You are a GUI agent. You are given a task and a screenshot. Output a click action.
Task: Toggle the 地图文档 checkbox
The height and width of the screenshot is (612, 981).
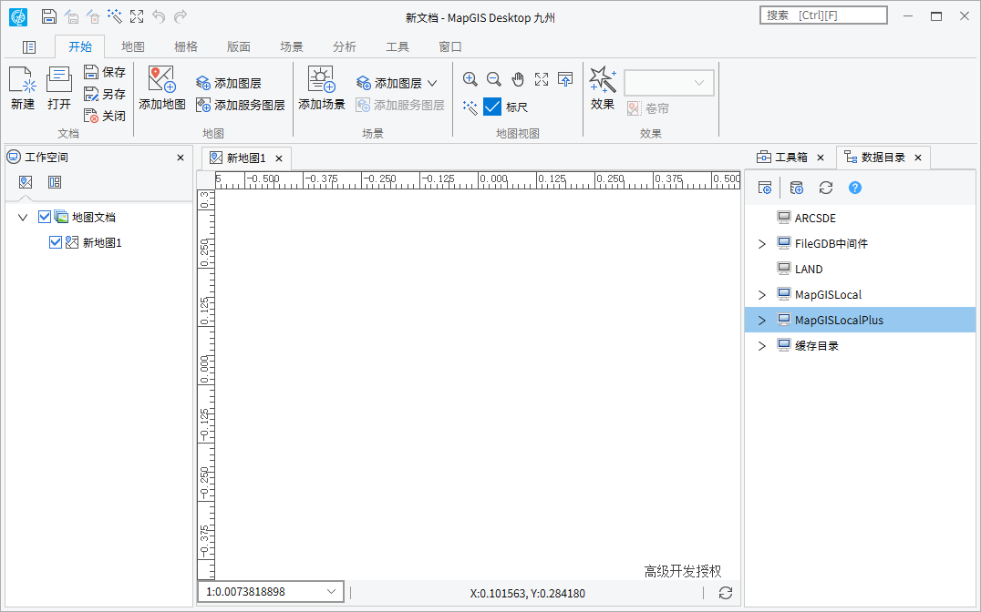tap(45, 217)
